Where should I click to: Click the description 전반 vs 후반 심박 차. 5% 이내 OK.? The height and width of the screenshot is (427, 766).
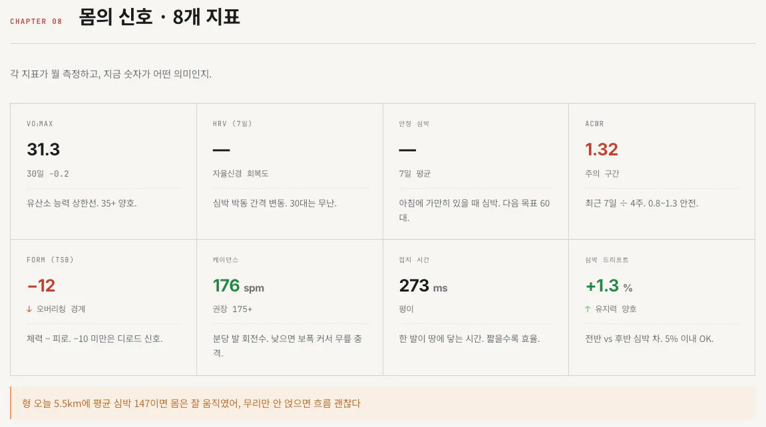[650, 339]
